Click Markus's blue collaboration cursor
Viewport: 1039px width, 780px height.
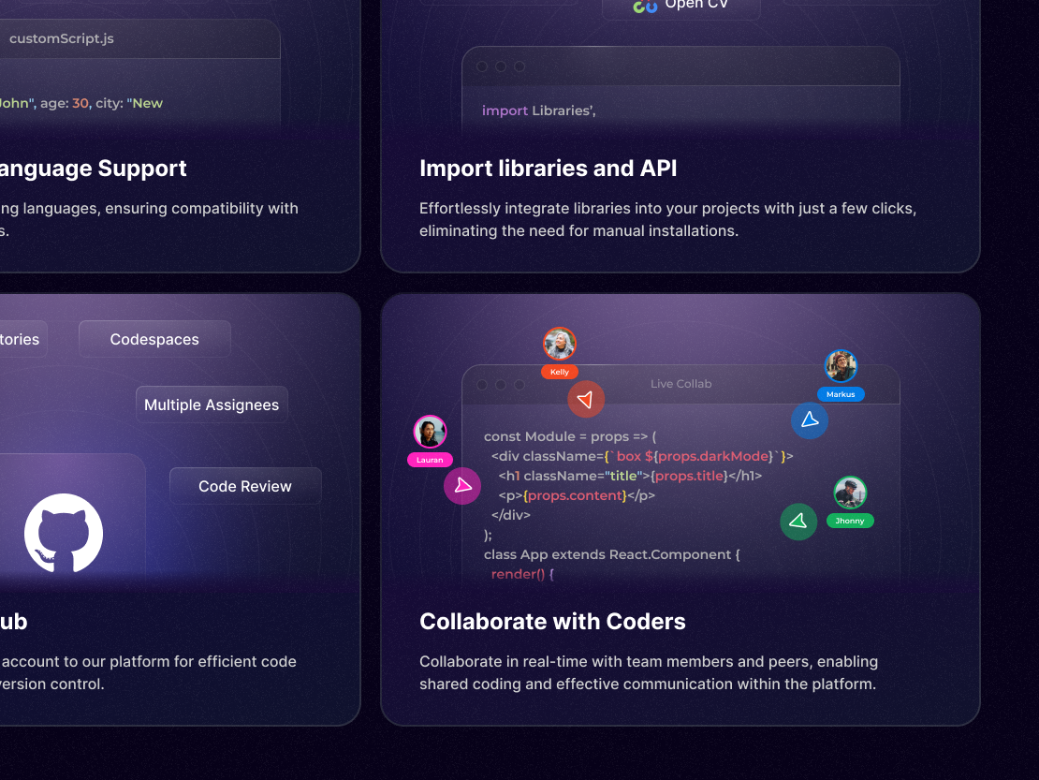click(x=810, y=420)
